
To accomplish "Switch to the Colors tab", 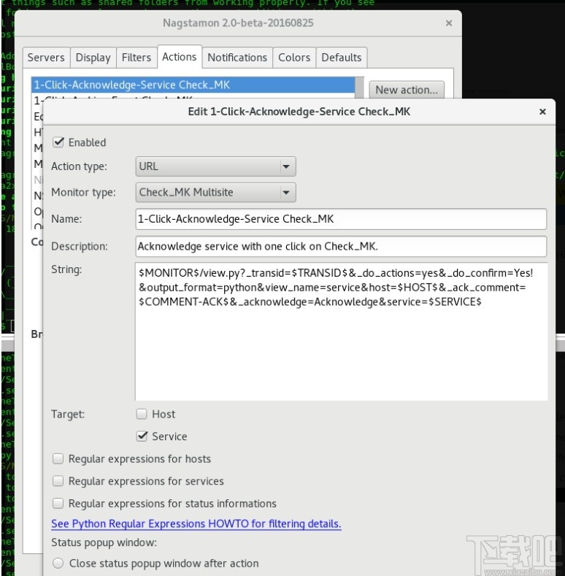I will (294, 57).
